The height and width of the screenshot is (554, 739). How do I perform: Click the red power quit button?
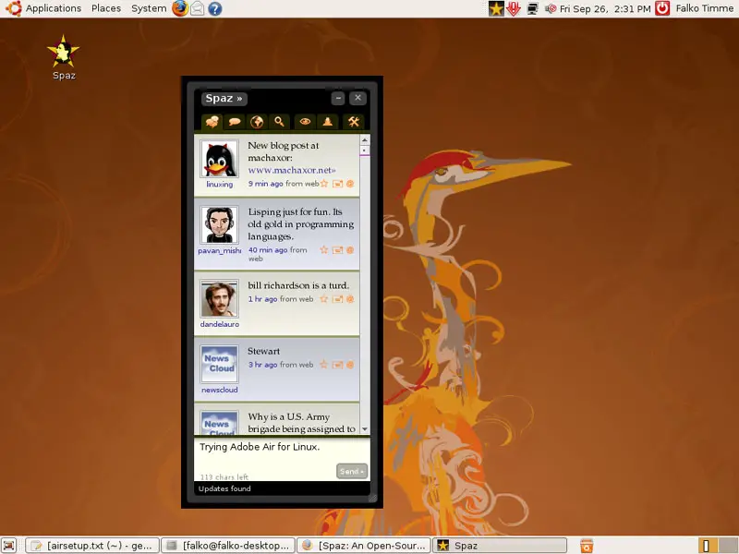tap(662, 8)
